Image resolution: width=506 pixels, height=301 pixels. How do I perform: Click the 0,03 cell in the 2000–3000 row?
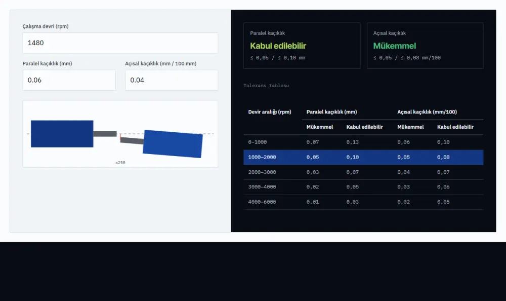pos(313,172)
